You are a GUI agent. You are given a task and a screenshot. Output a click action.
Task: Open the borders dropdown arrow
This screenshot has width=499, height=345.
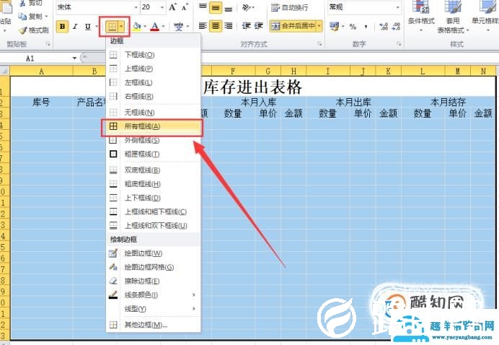[121, 27]
